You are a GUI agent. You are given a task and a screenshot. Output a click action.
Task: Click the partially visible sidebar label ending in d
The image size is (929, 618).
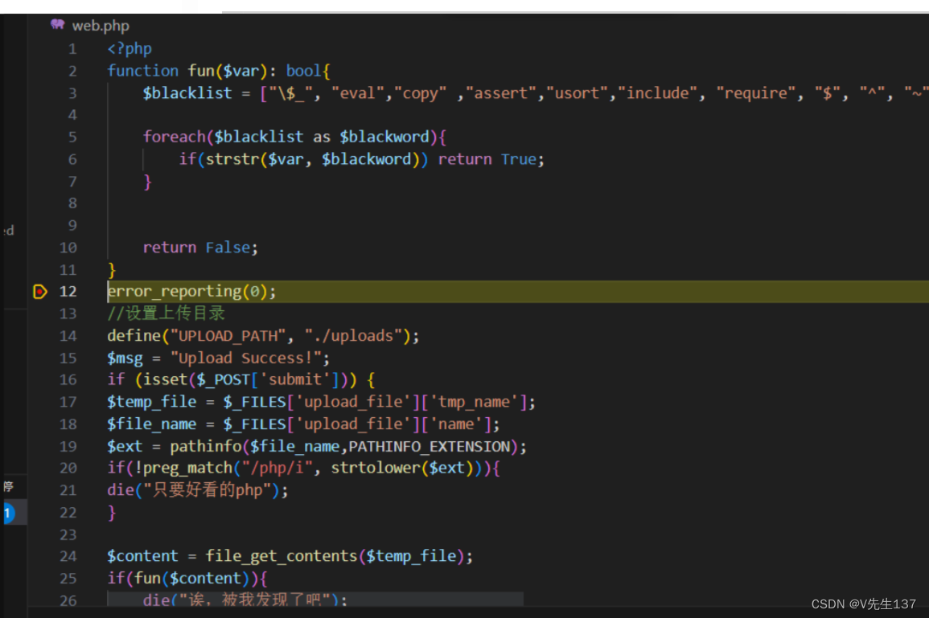click(9, 230)
